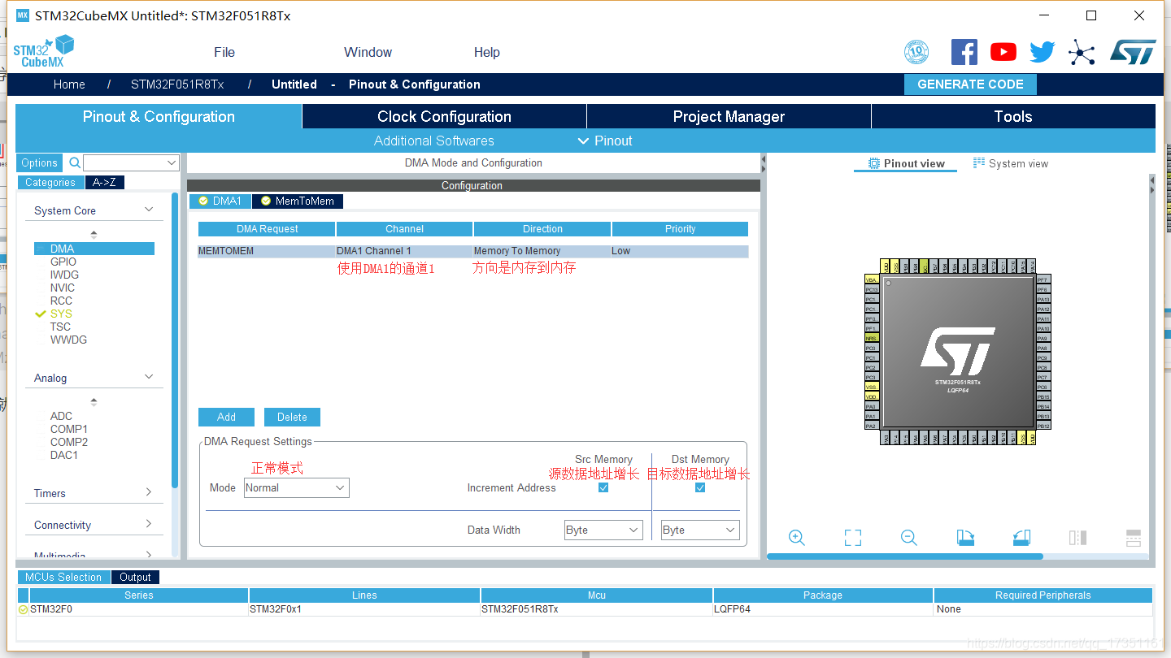Click STM32F051R8Tx breadcrumb
Image resolution: width=1171 pixels, height=658 pixels.
177,84
